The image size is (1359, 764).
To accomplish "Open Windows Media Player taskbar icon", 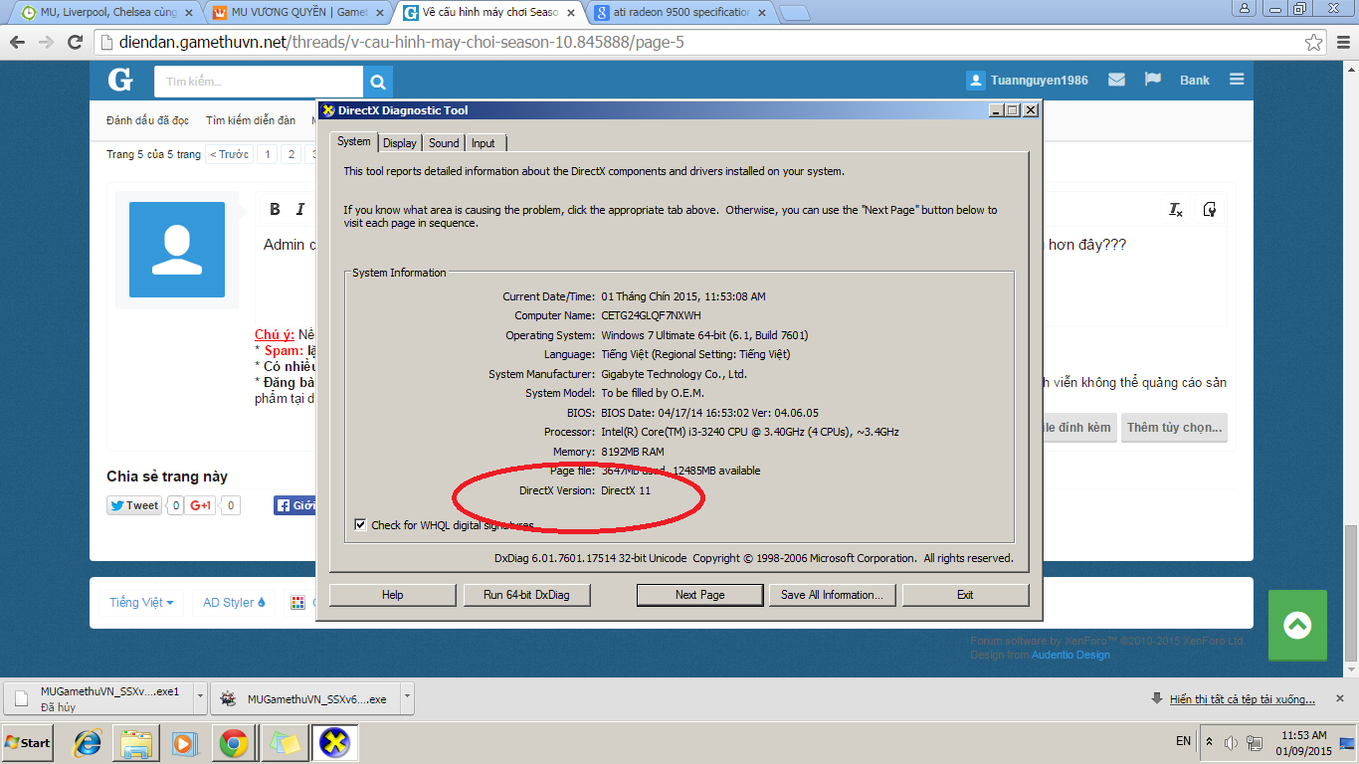I will [x=185, y=743].
